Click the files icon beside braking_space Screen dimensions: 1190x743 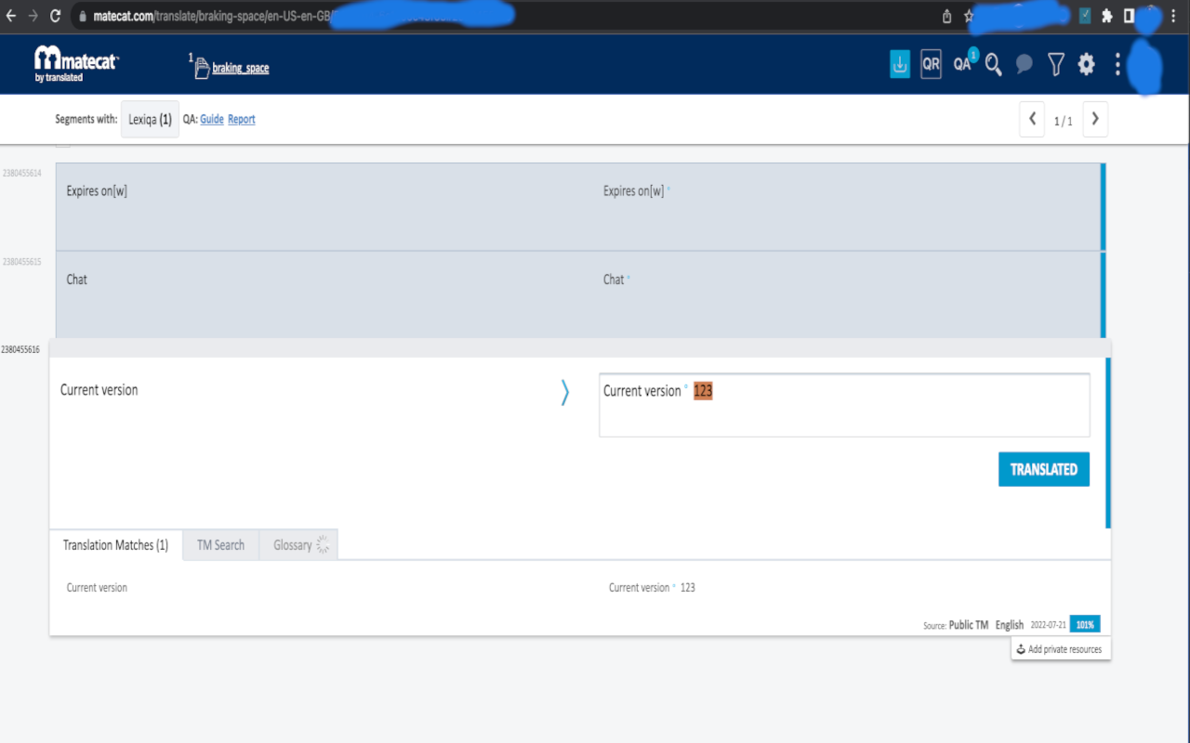(x=202, y=68)
